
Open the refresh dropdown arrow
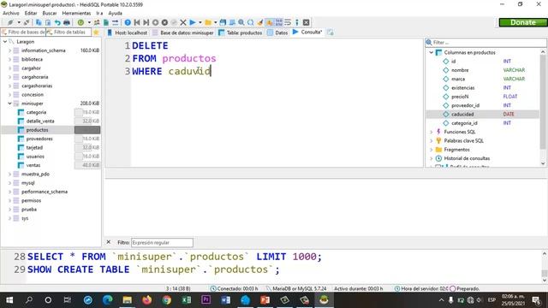89,23
